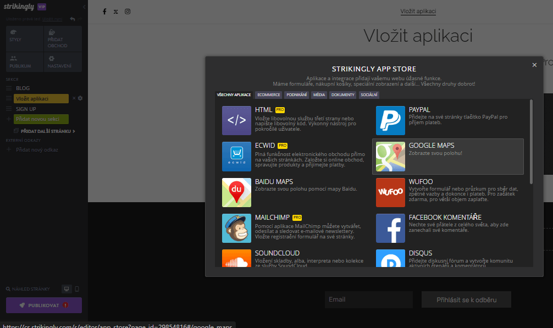Click the WUFOO app title
Viewport: 553px width, 328px height.
[x=421, y=182]
